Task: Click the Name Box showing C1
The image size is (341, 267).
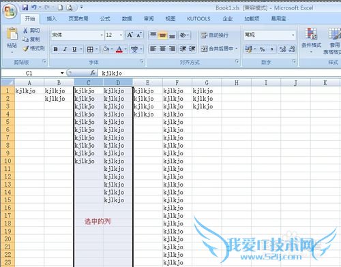Action: [x=30, y=73]
